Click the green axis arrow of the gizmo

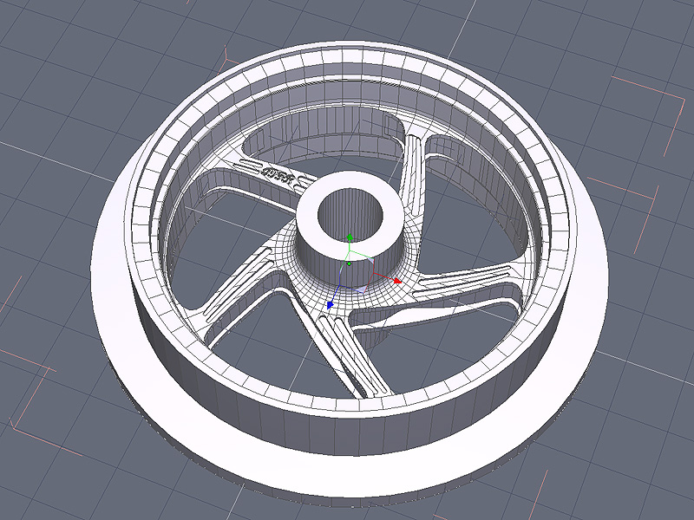pyautogui.click(x=349, y=237)
